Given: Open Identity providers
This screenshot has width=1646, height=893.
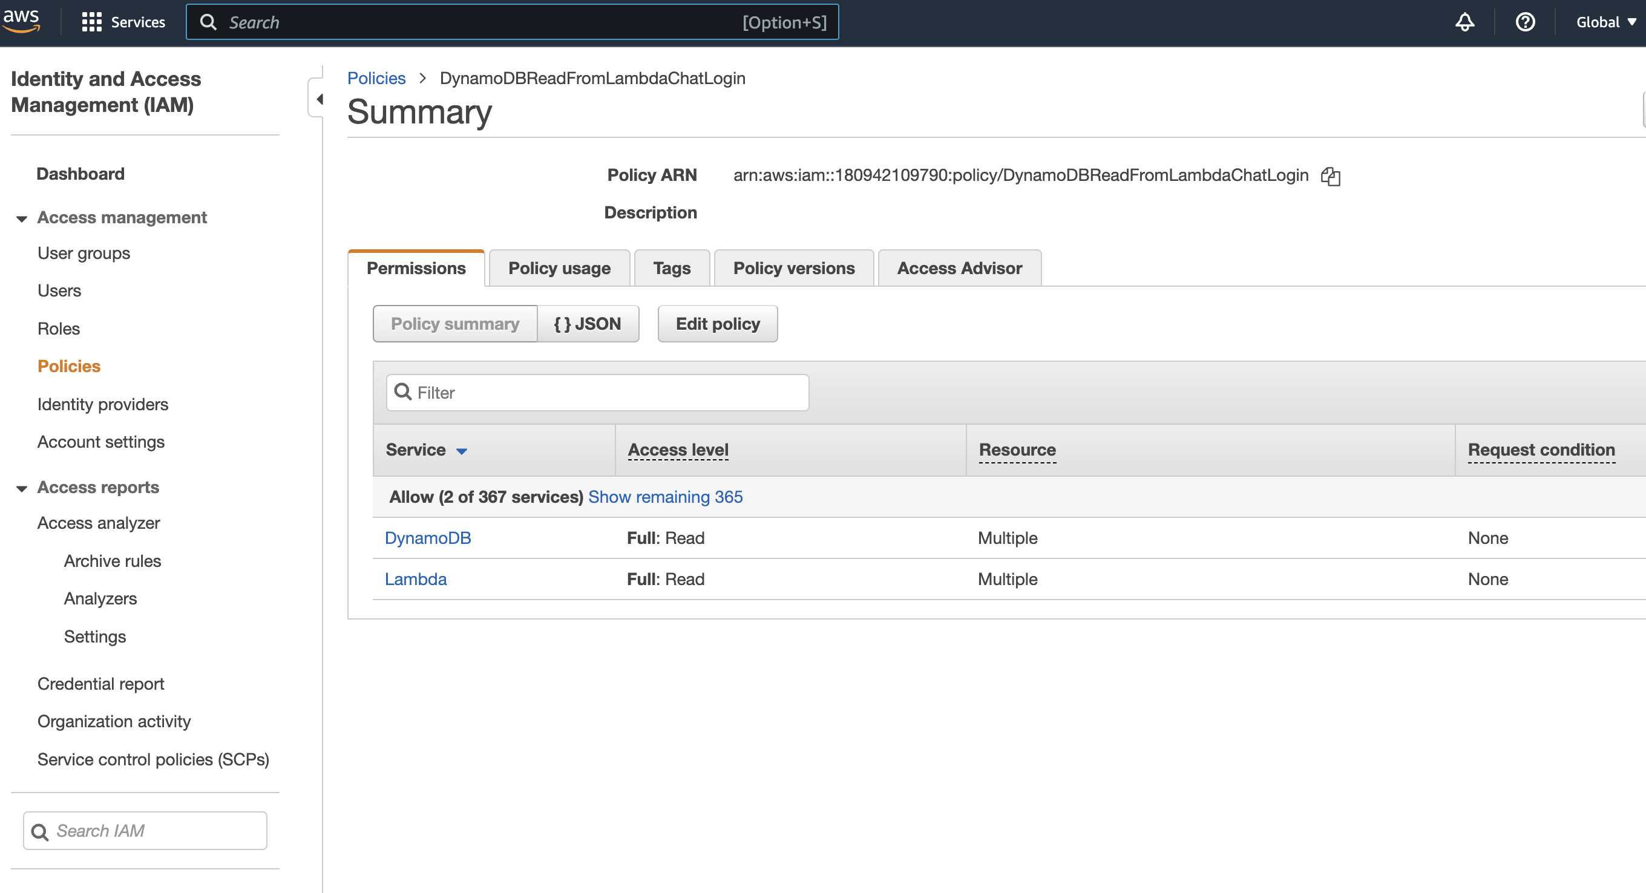Looking at the screenshot, I should (103, 404).
